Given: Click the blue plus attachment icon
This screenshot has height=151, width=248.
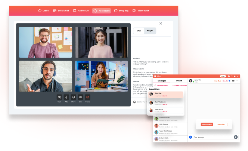Looking at the screenshot, I should [190, 137].
